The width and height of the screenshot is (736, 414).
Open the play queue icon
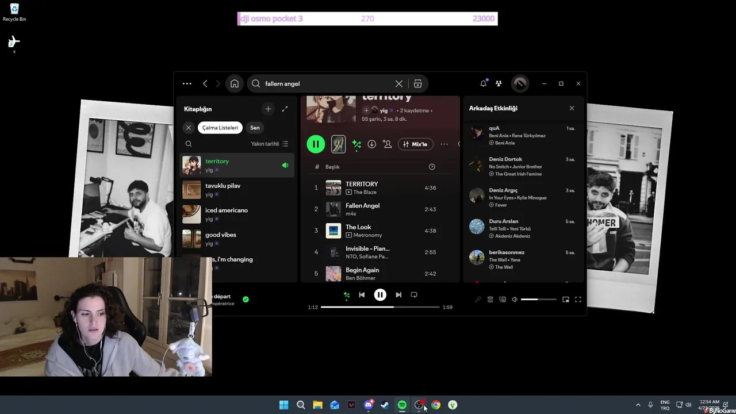coord(490,300)
